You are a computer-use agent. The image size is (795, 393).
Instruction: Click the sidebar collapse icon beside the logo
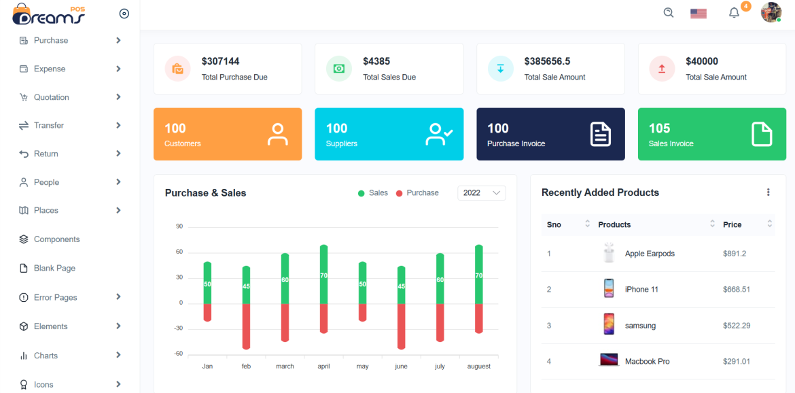(x=124, y=13)
